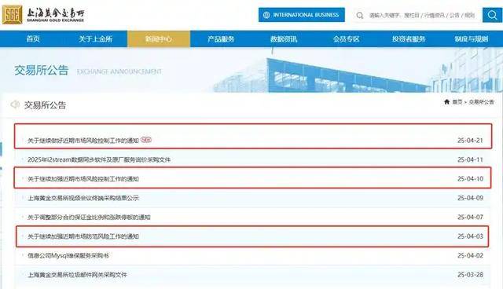The image size is (503, 289).
Task: Open the 关于上金所 menu item
Action: (x=96, y=39)
